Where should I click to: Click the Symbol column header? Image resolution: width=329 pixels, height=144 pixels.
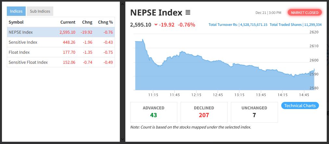click(x=16, y=22)
